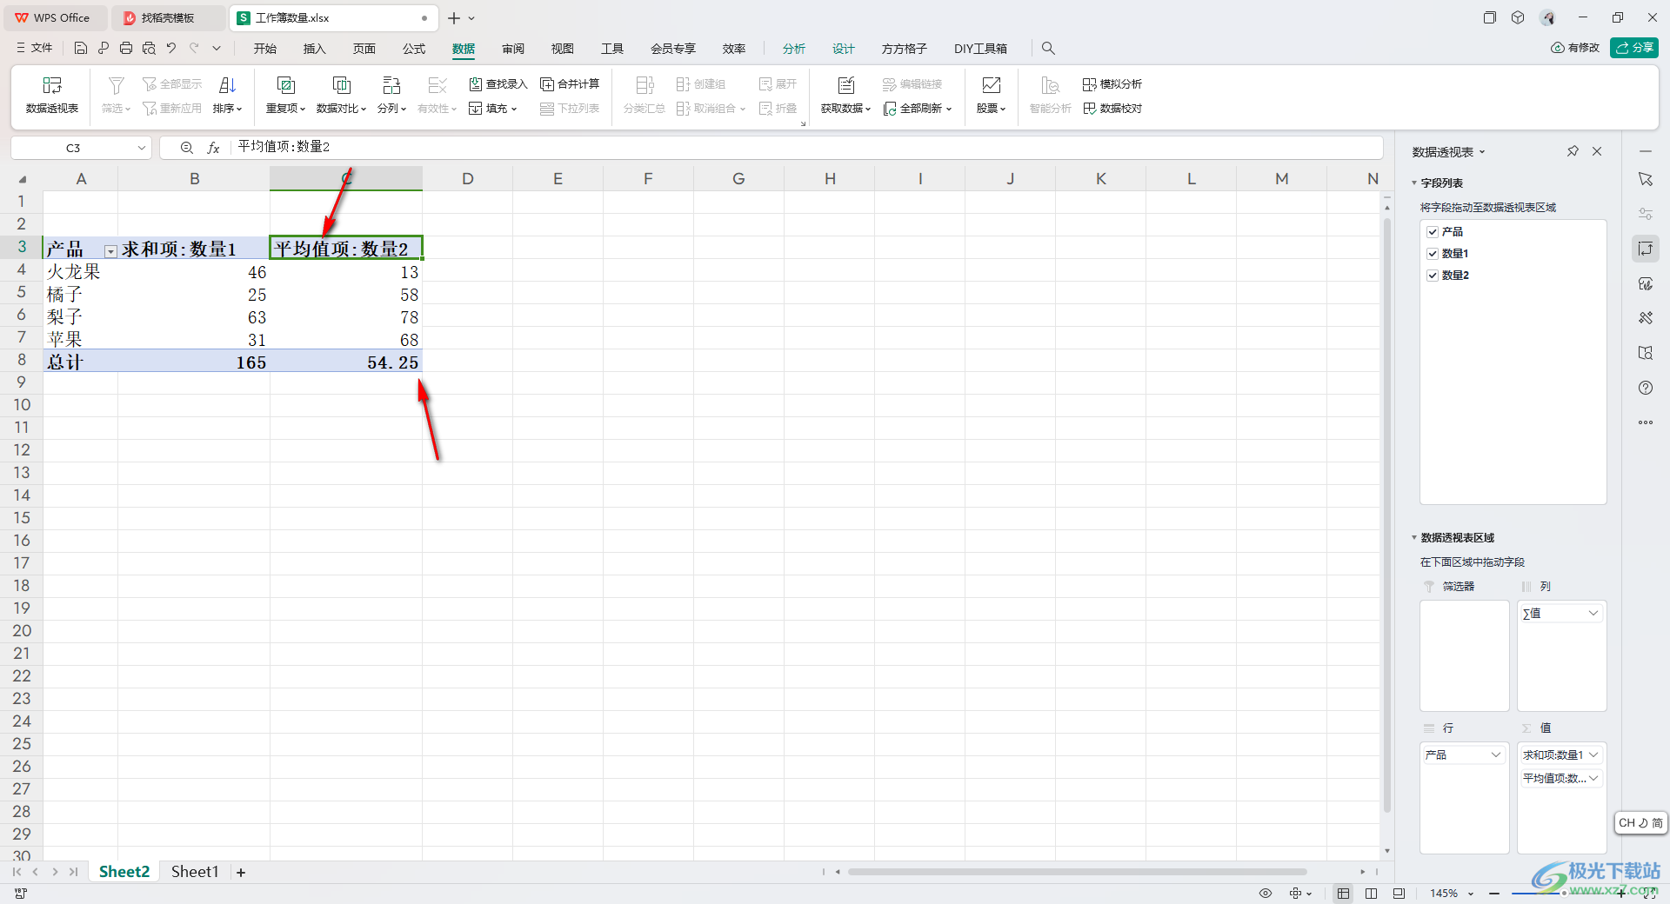Click the fx insert function icon
1670x904 pixels.
(213, 148)
